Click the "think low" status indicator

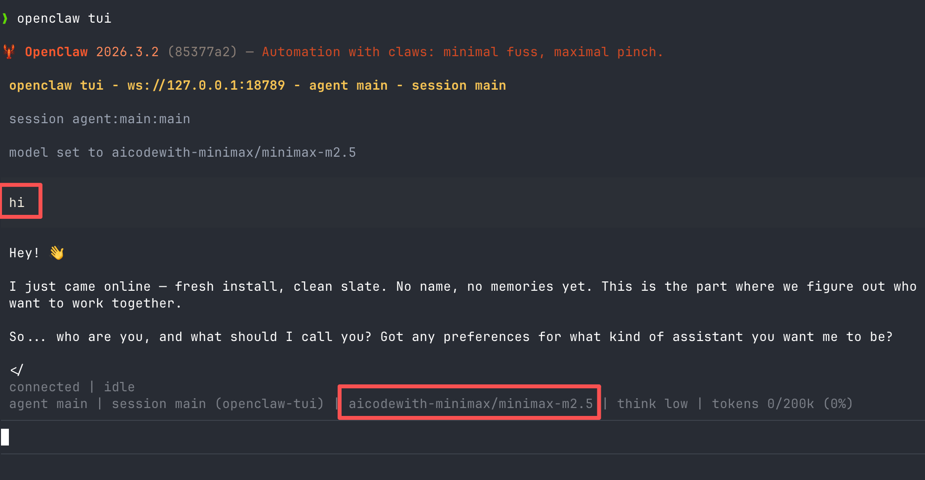click(x=652, y=404)
